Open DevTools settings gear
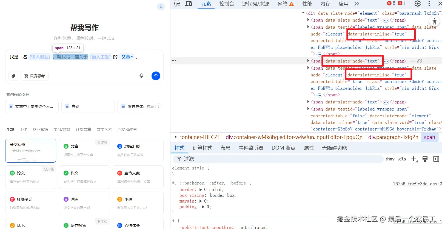 pos(417,4)
